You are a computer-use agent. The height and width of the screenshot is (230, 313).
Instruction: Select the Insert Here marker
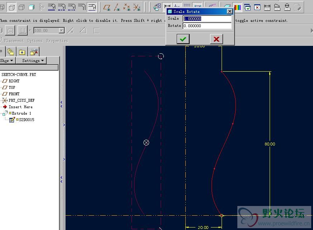click(x=20, y=107)
